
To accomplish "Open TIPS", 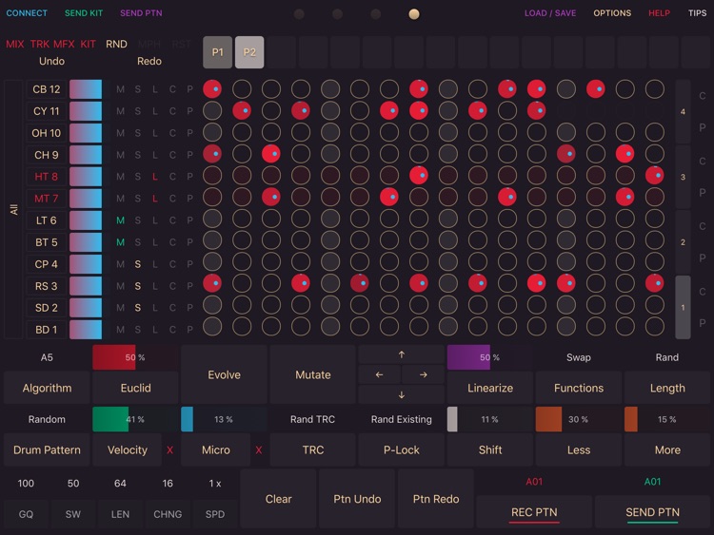I will pyautogui.click(x=697, y=13).
